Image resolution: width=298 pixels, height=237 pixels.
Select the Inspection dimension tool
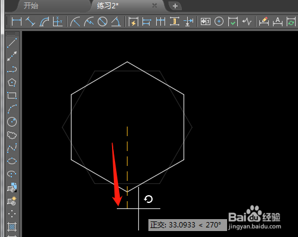tap(233, 21)
